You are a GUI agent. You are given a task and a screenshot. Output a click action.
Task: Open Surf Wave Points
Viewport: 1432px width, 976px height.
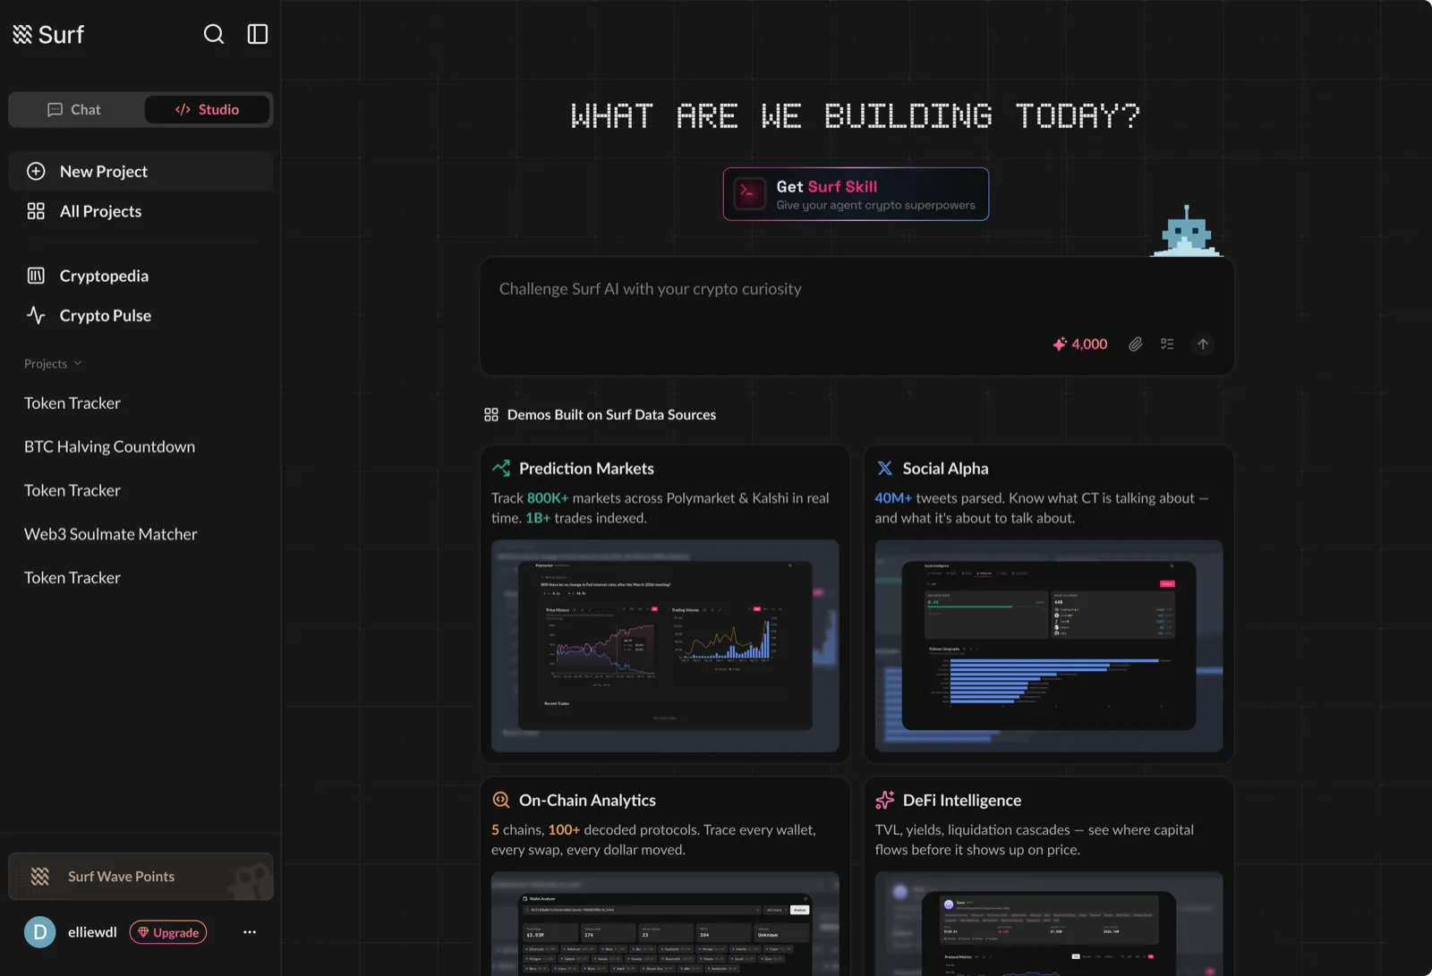pos(141,877)
